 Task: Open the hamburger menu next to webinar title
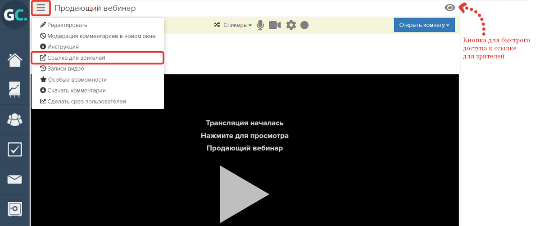pyautogui.click(x=41, y=8)
